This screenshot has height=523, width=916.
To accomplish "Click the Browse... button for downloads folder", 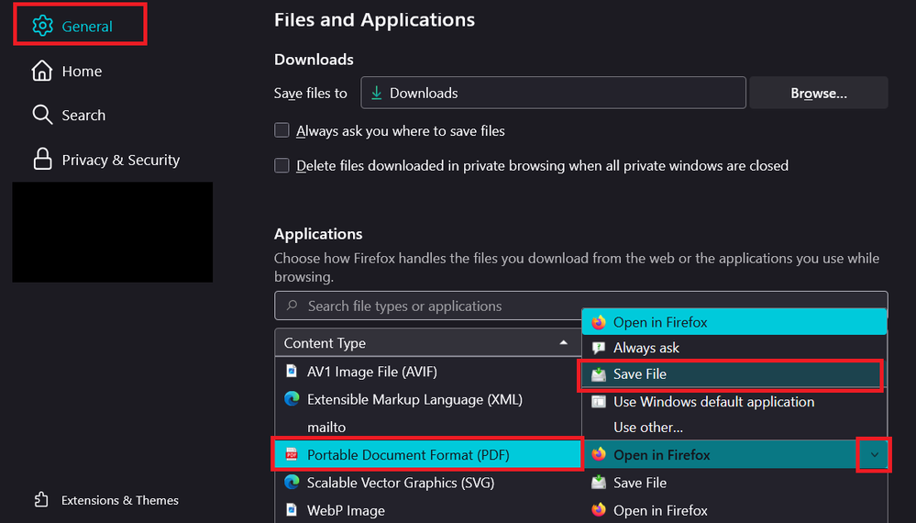I will pyautogui.click(x=819, y=93).
